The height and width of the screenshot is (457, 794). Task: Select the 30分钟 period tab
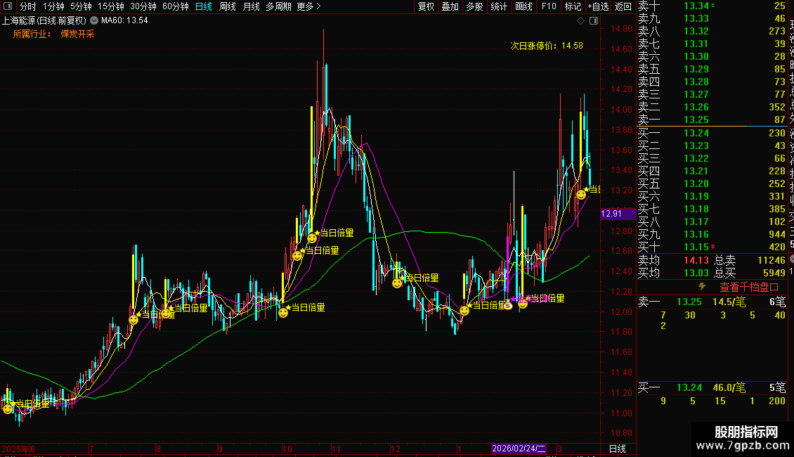143,6
